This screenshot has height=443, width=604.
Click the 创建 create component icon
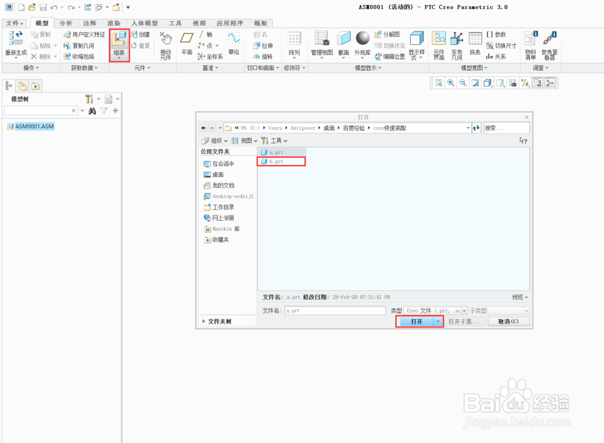point(140,34)
